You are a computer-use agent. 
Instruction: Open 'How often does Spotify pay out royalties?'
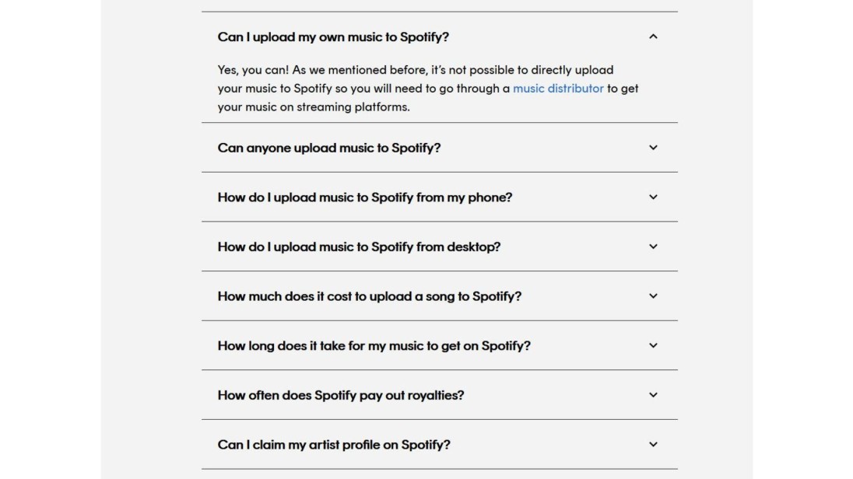(x=341, y=395)
